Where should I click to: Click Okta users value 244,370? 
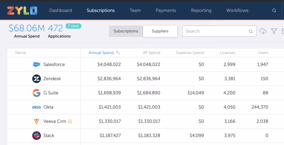click(x=260, y=107)
